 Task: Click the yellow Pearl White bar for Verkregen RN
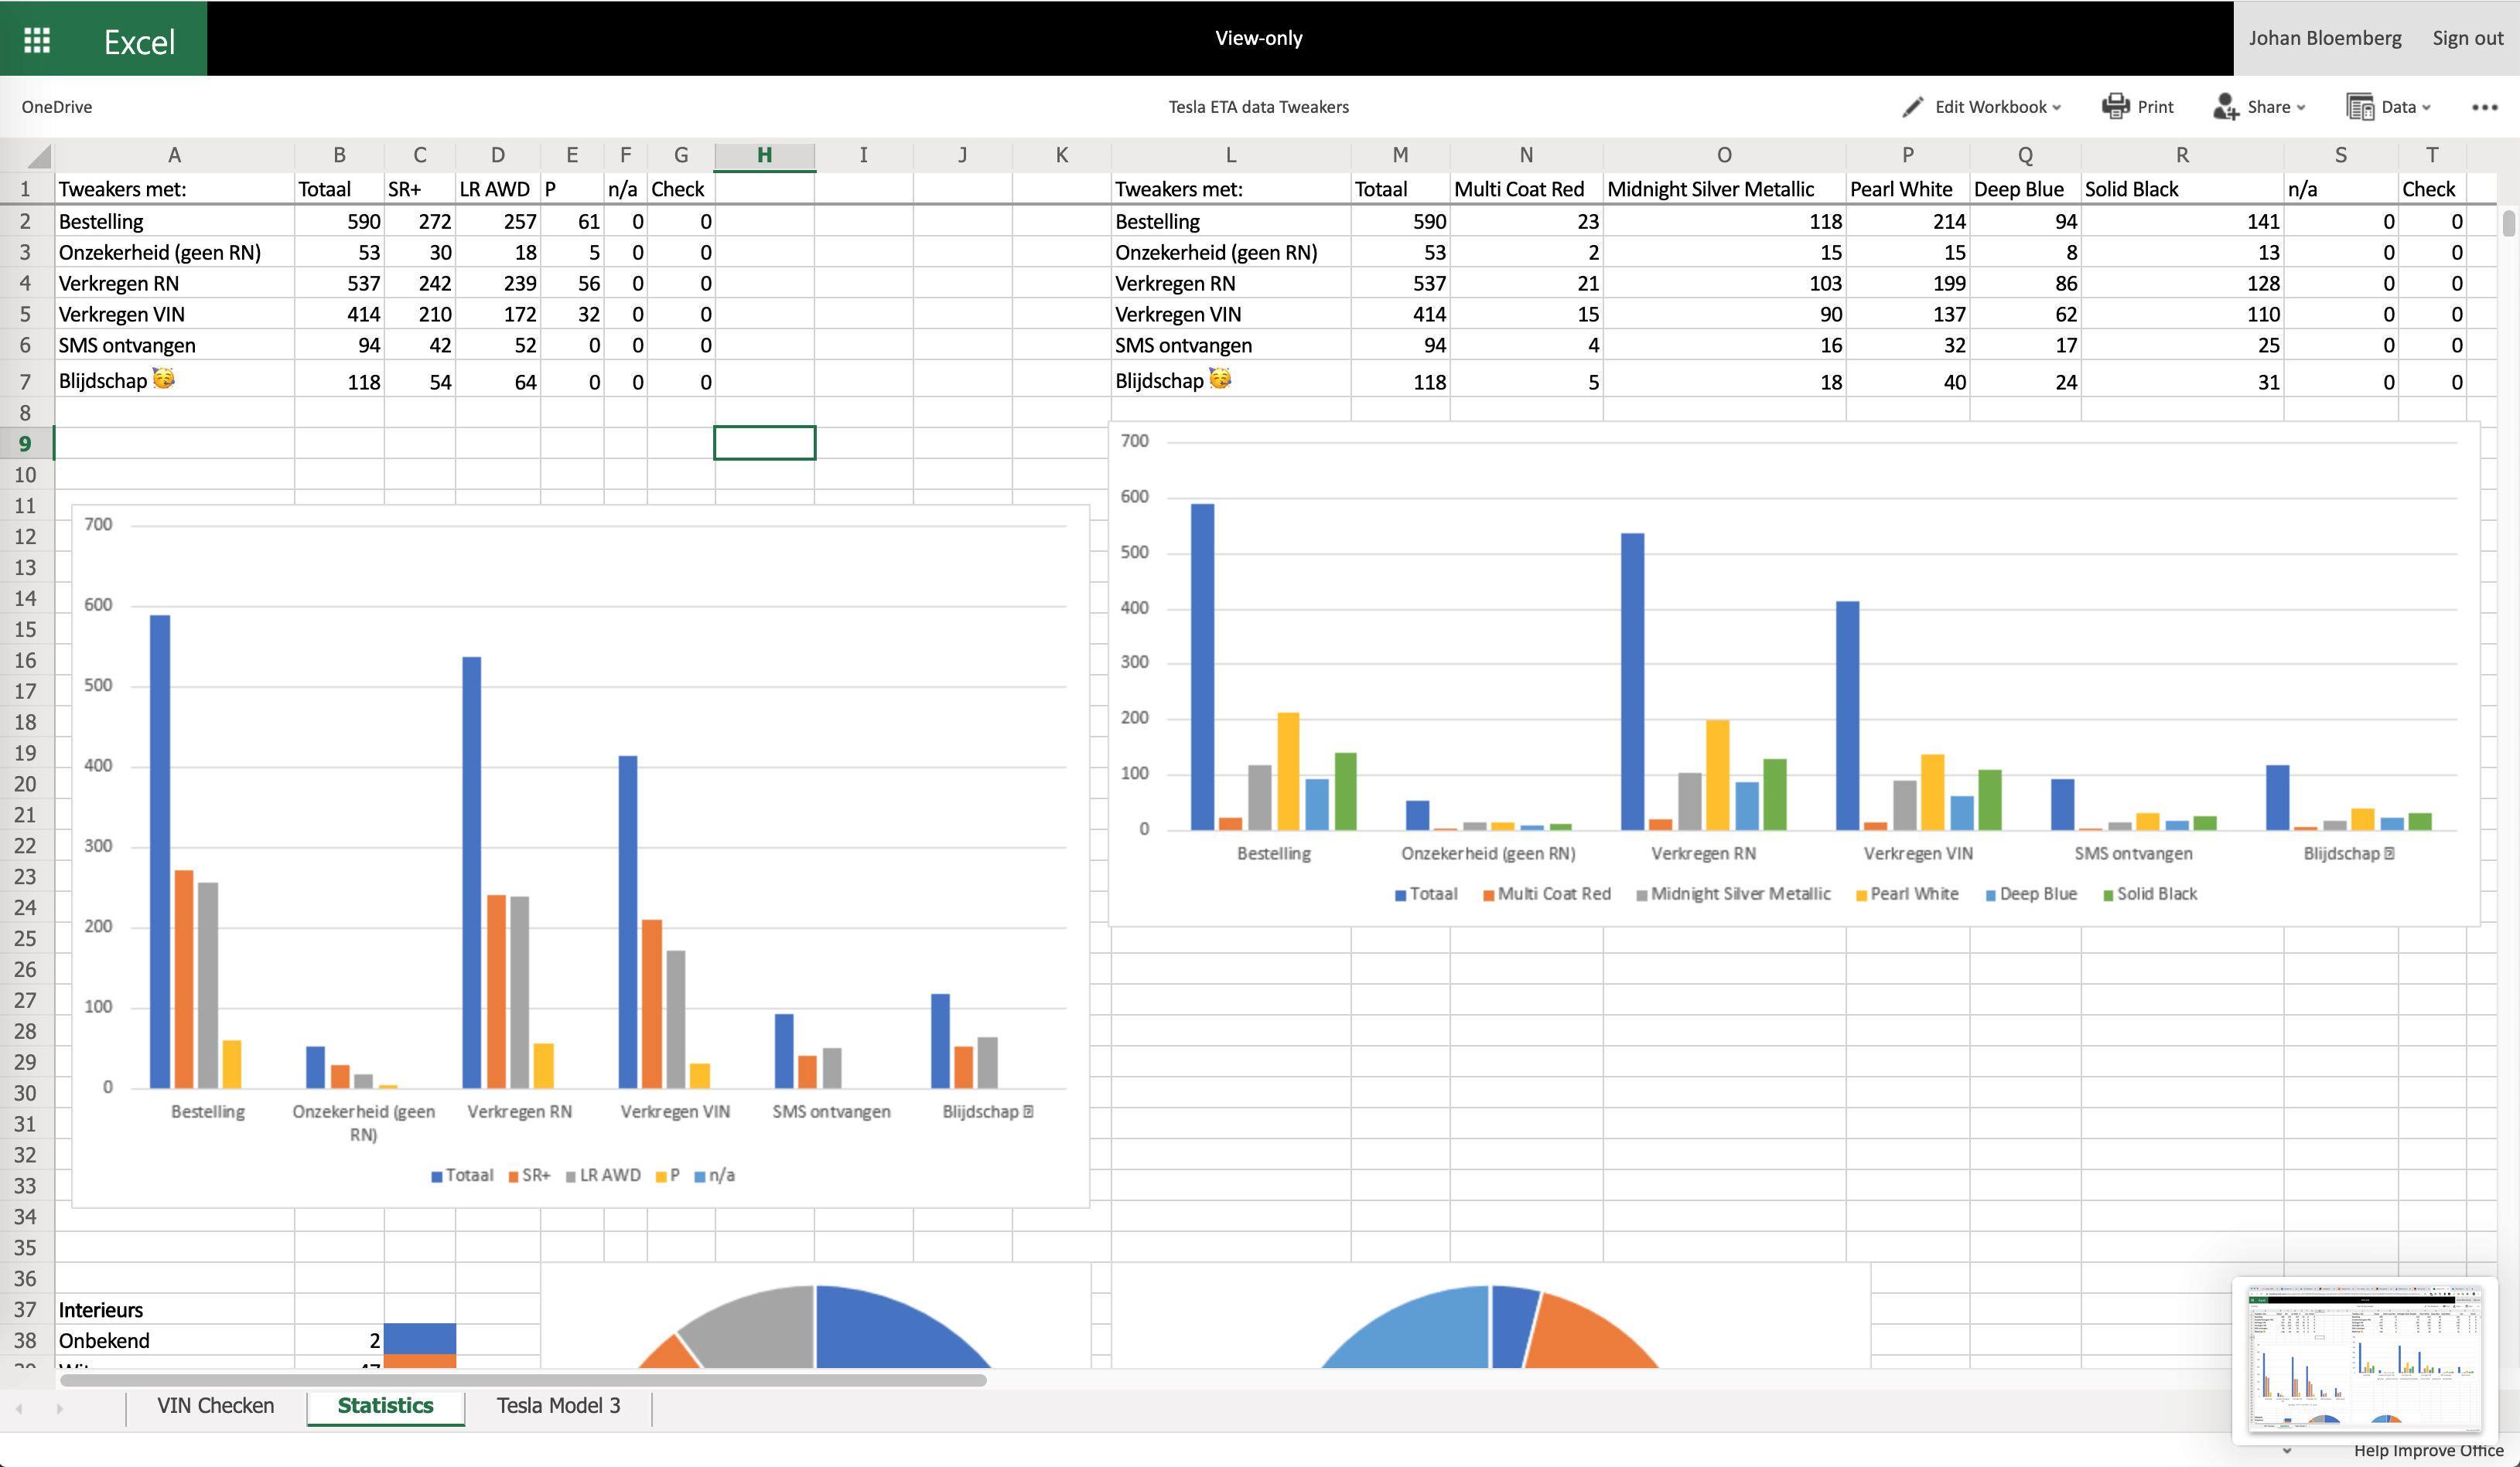tap(1717, 775)
